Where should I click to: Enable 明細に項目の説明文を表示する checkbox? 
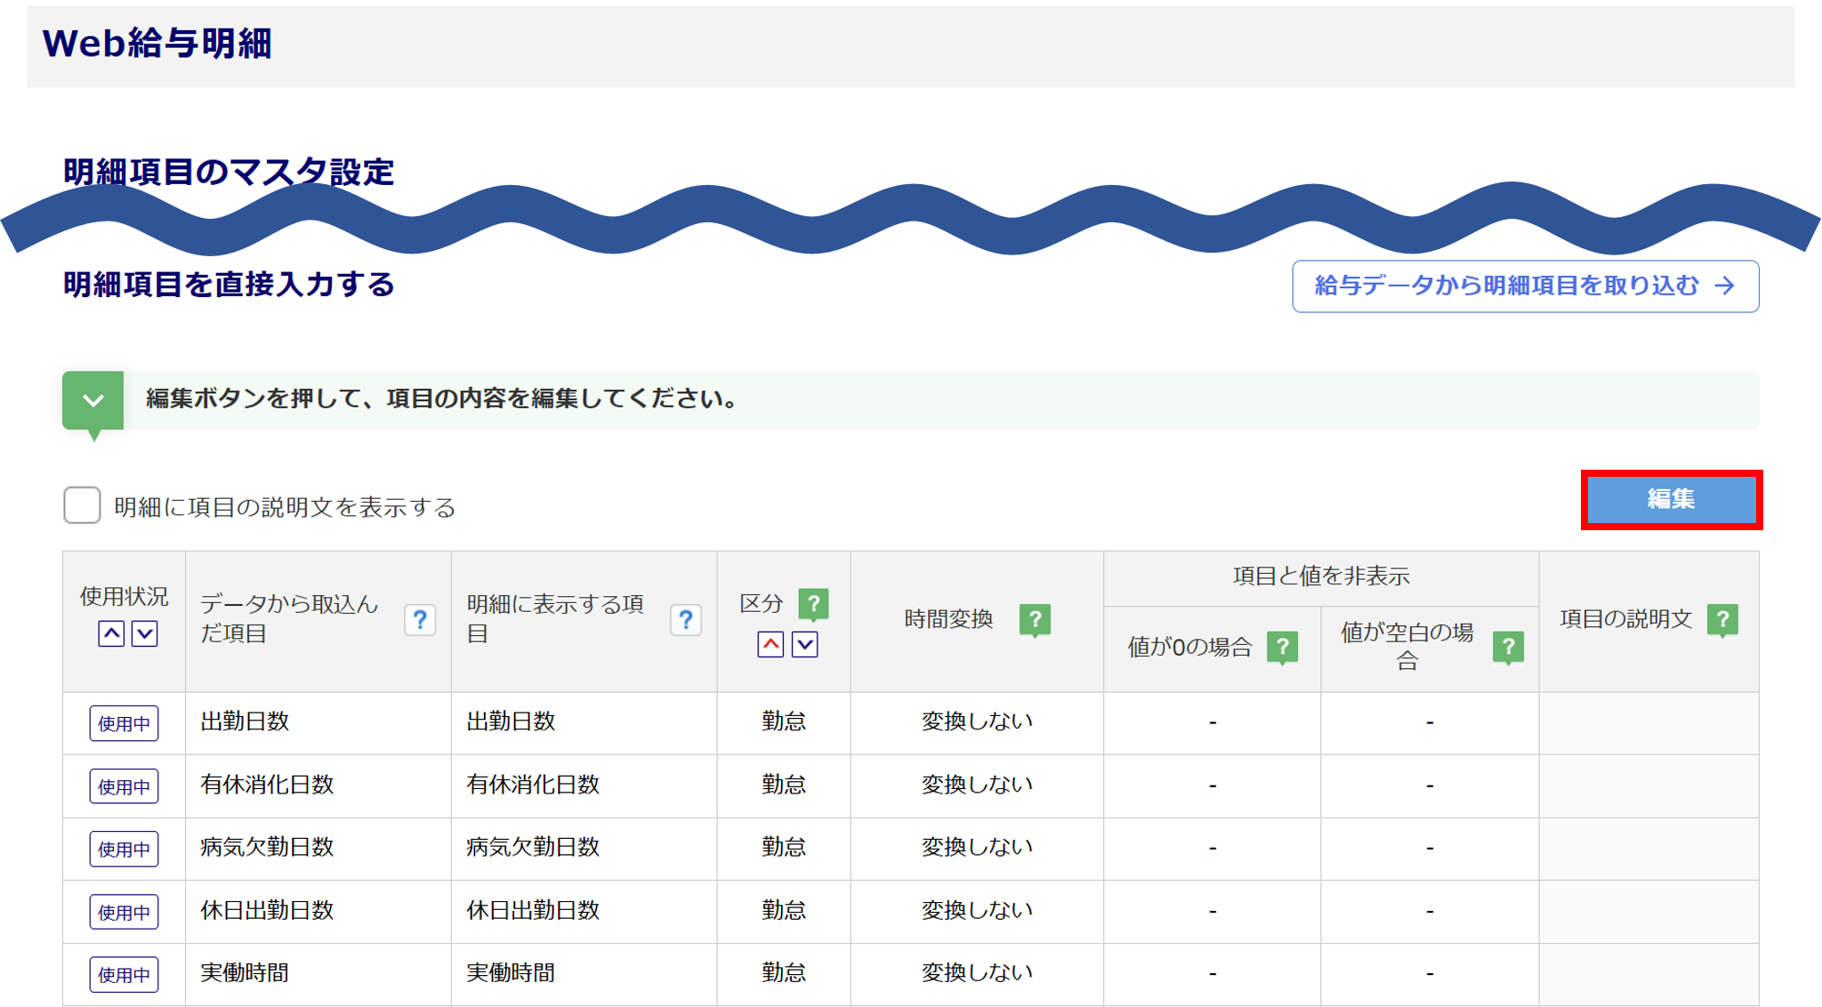[x=82, y=505]
